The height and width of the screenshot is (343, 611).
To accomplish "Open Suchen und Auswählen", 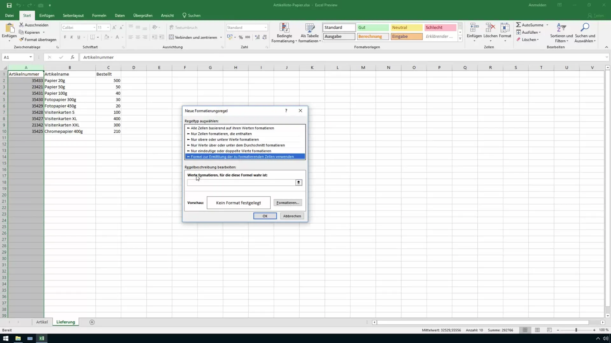I will 585,33.
